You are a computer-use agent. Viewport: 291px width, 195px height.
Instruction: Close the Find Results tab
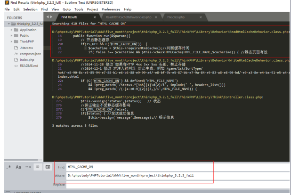95,17
